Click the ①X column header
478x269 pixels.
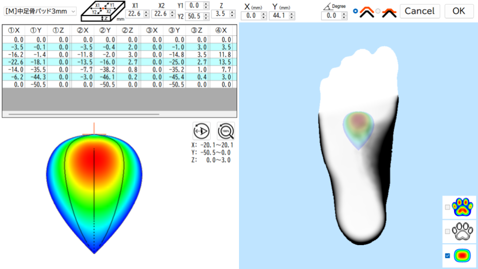tap(13, 30)
